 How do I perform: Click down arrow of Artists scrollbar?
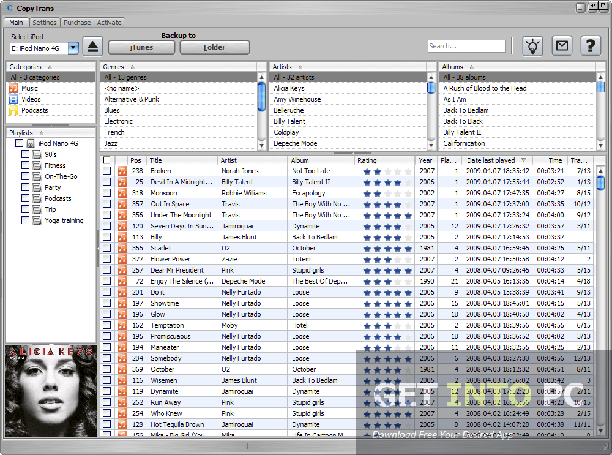431,145
